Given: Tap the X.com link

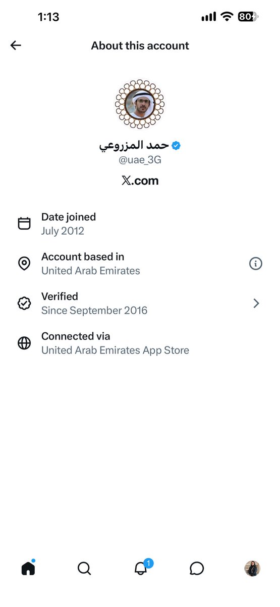Looking at the screenshot, I should tap(140, 181).
